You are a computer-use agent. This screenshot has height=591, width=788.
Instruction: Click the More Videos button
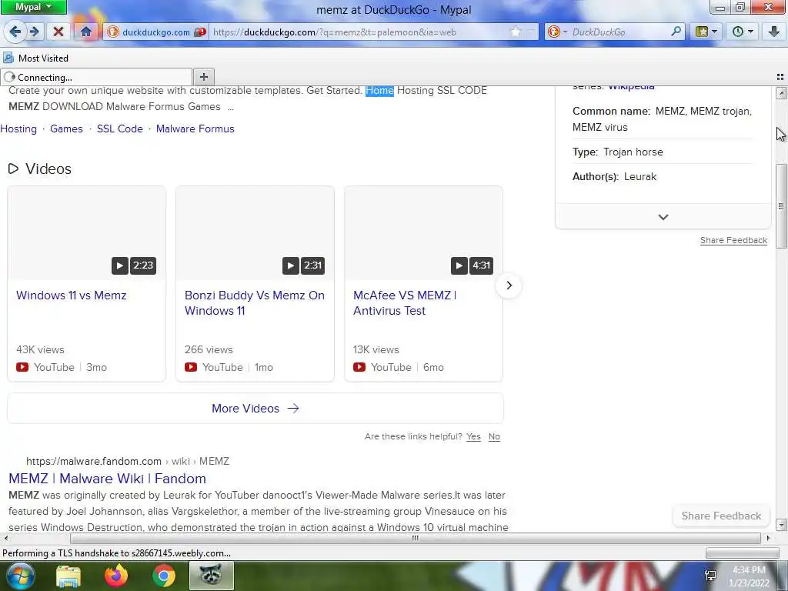pos(255,408)
